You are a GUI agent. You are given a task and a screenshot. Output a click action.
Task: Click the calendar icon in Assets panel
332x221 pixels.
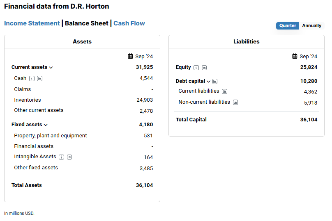click(130, 56)
